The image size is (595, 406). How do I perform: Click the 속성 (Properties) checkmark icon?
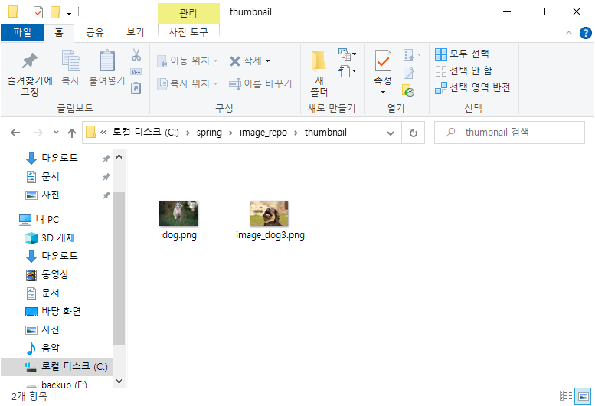tap(383, 61)
